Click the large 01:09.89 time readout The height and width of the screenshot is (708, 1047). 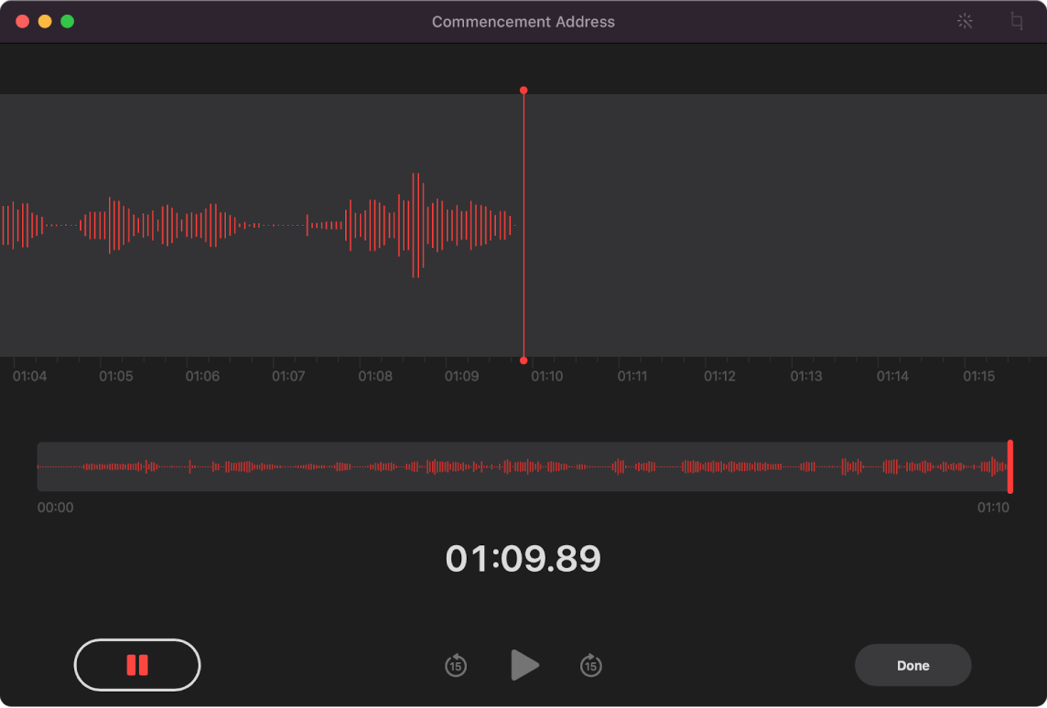pyautogui.click(x=523, y=558)
